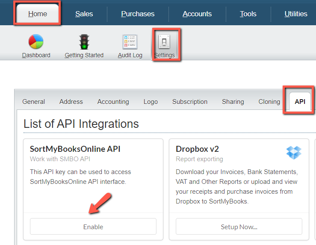The image size is (316, 245).
Task: Switch to the Sharing tab
Action: coord(233,102)
